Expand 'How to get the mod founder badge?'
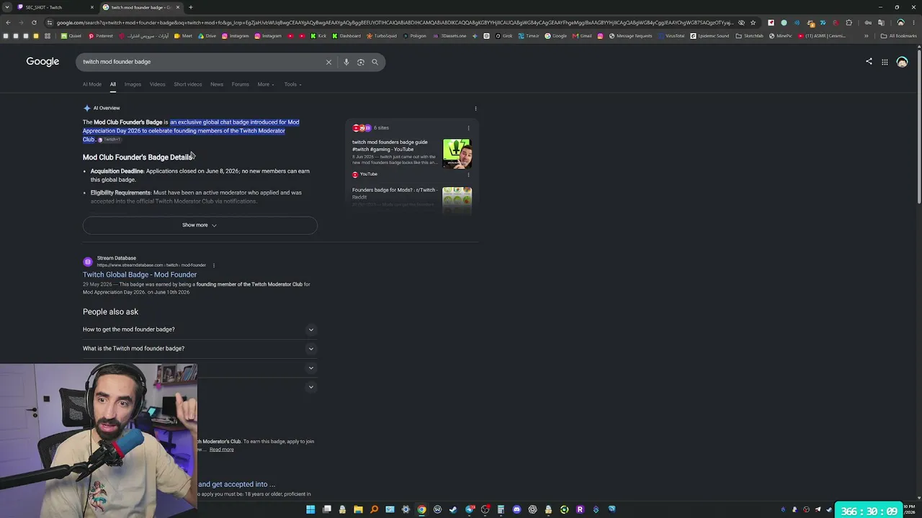Image resolution: width=922 pixels, height=518 pixels. (200, 330)
